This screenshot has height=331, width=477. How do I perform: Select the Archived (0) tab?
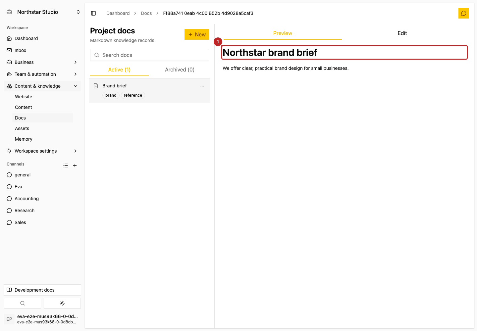(x=180, y=70)
